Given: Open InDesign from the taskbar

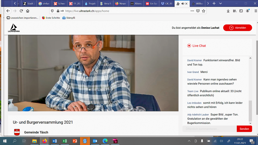Looking at the screenshot, I should 115,141.
